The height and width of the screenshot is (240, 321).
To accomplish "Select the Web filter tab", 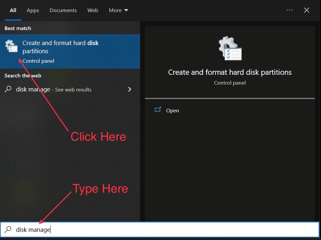I will [93, 10].
